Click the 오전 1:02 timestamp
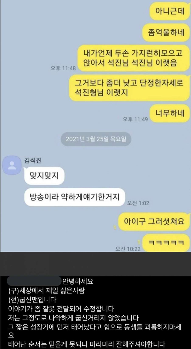The width and height of the screenshot is (191, 349). (138, 203)
